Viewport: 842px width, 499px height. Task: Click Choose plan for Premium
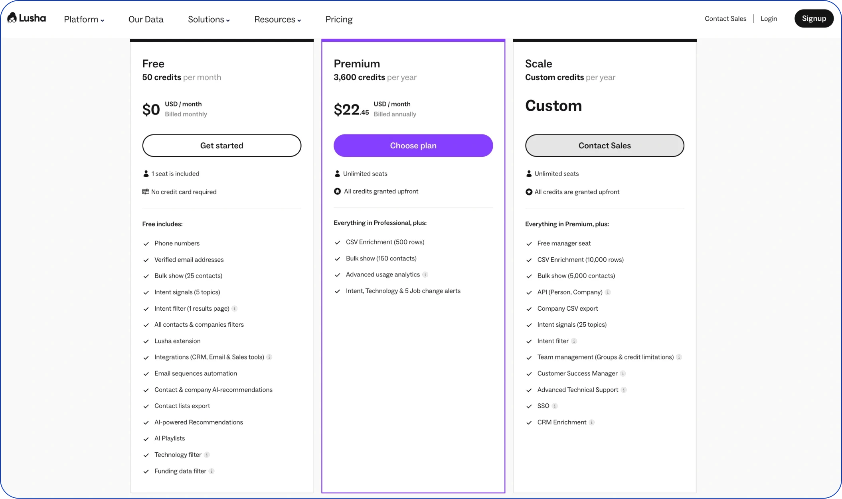pos(413,146)
